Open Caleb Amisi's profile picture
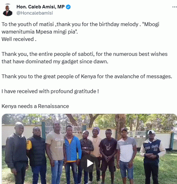Viewport: 177px width, 184px height. tap(7, 10)
